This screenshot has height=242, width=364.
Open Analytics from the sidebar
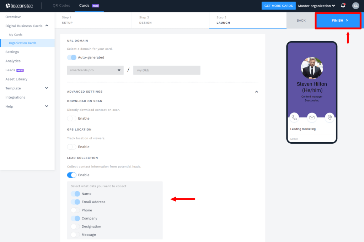coord(14,61)
